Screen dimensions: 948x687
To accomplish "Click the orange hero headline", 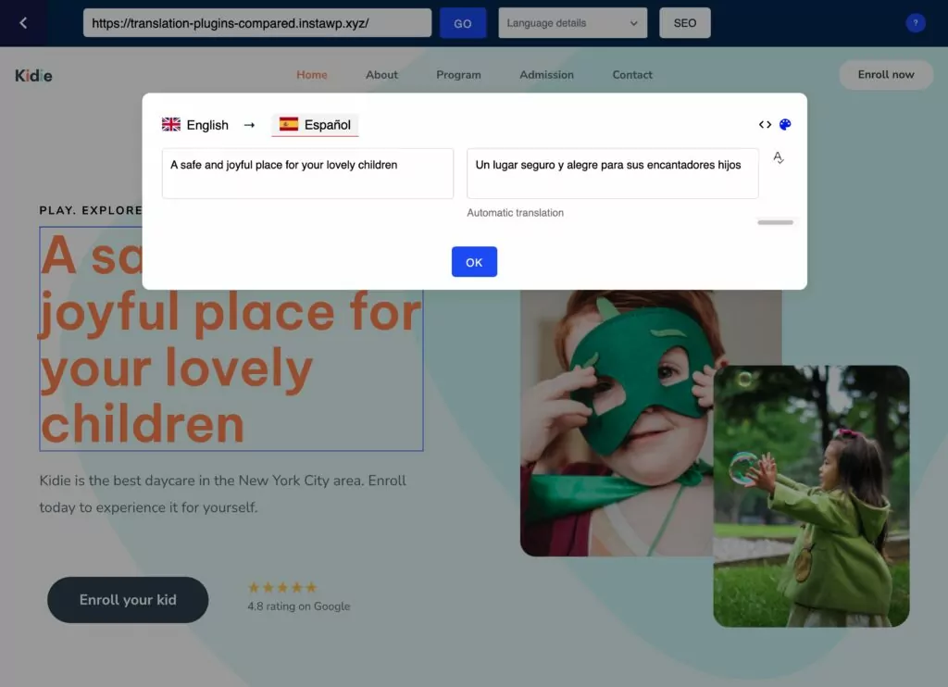I will click(x=231, y=339).
